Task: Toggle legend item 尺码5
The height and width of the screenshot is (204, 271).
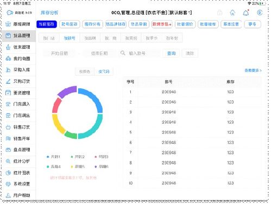Action: click(78, 167)
